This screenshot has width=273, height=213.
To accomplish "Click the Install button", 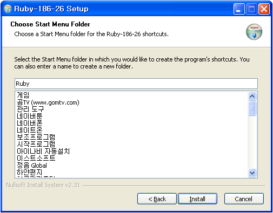I will (197, 199).
